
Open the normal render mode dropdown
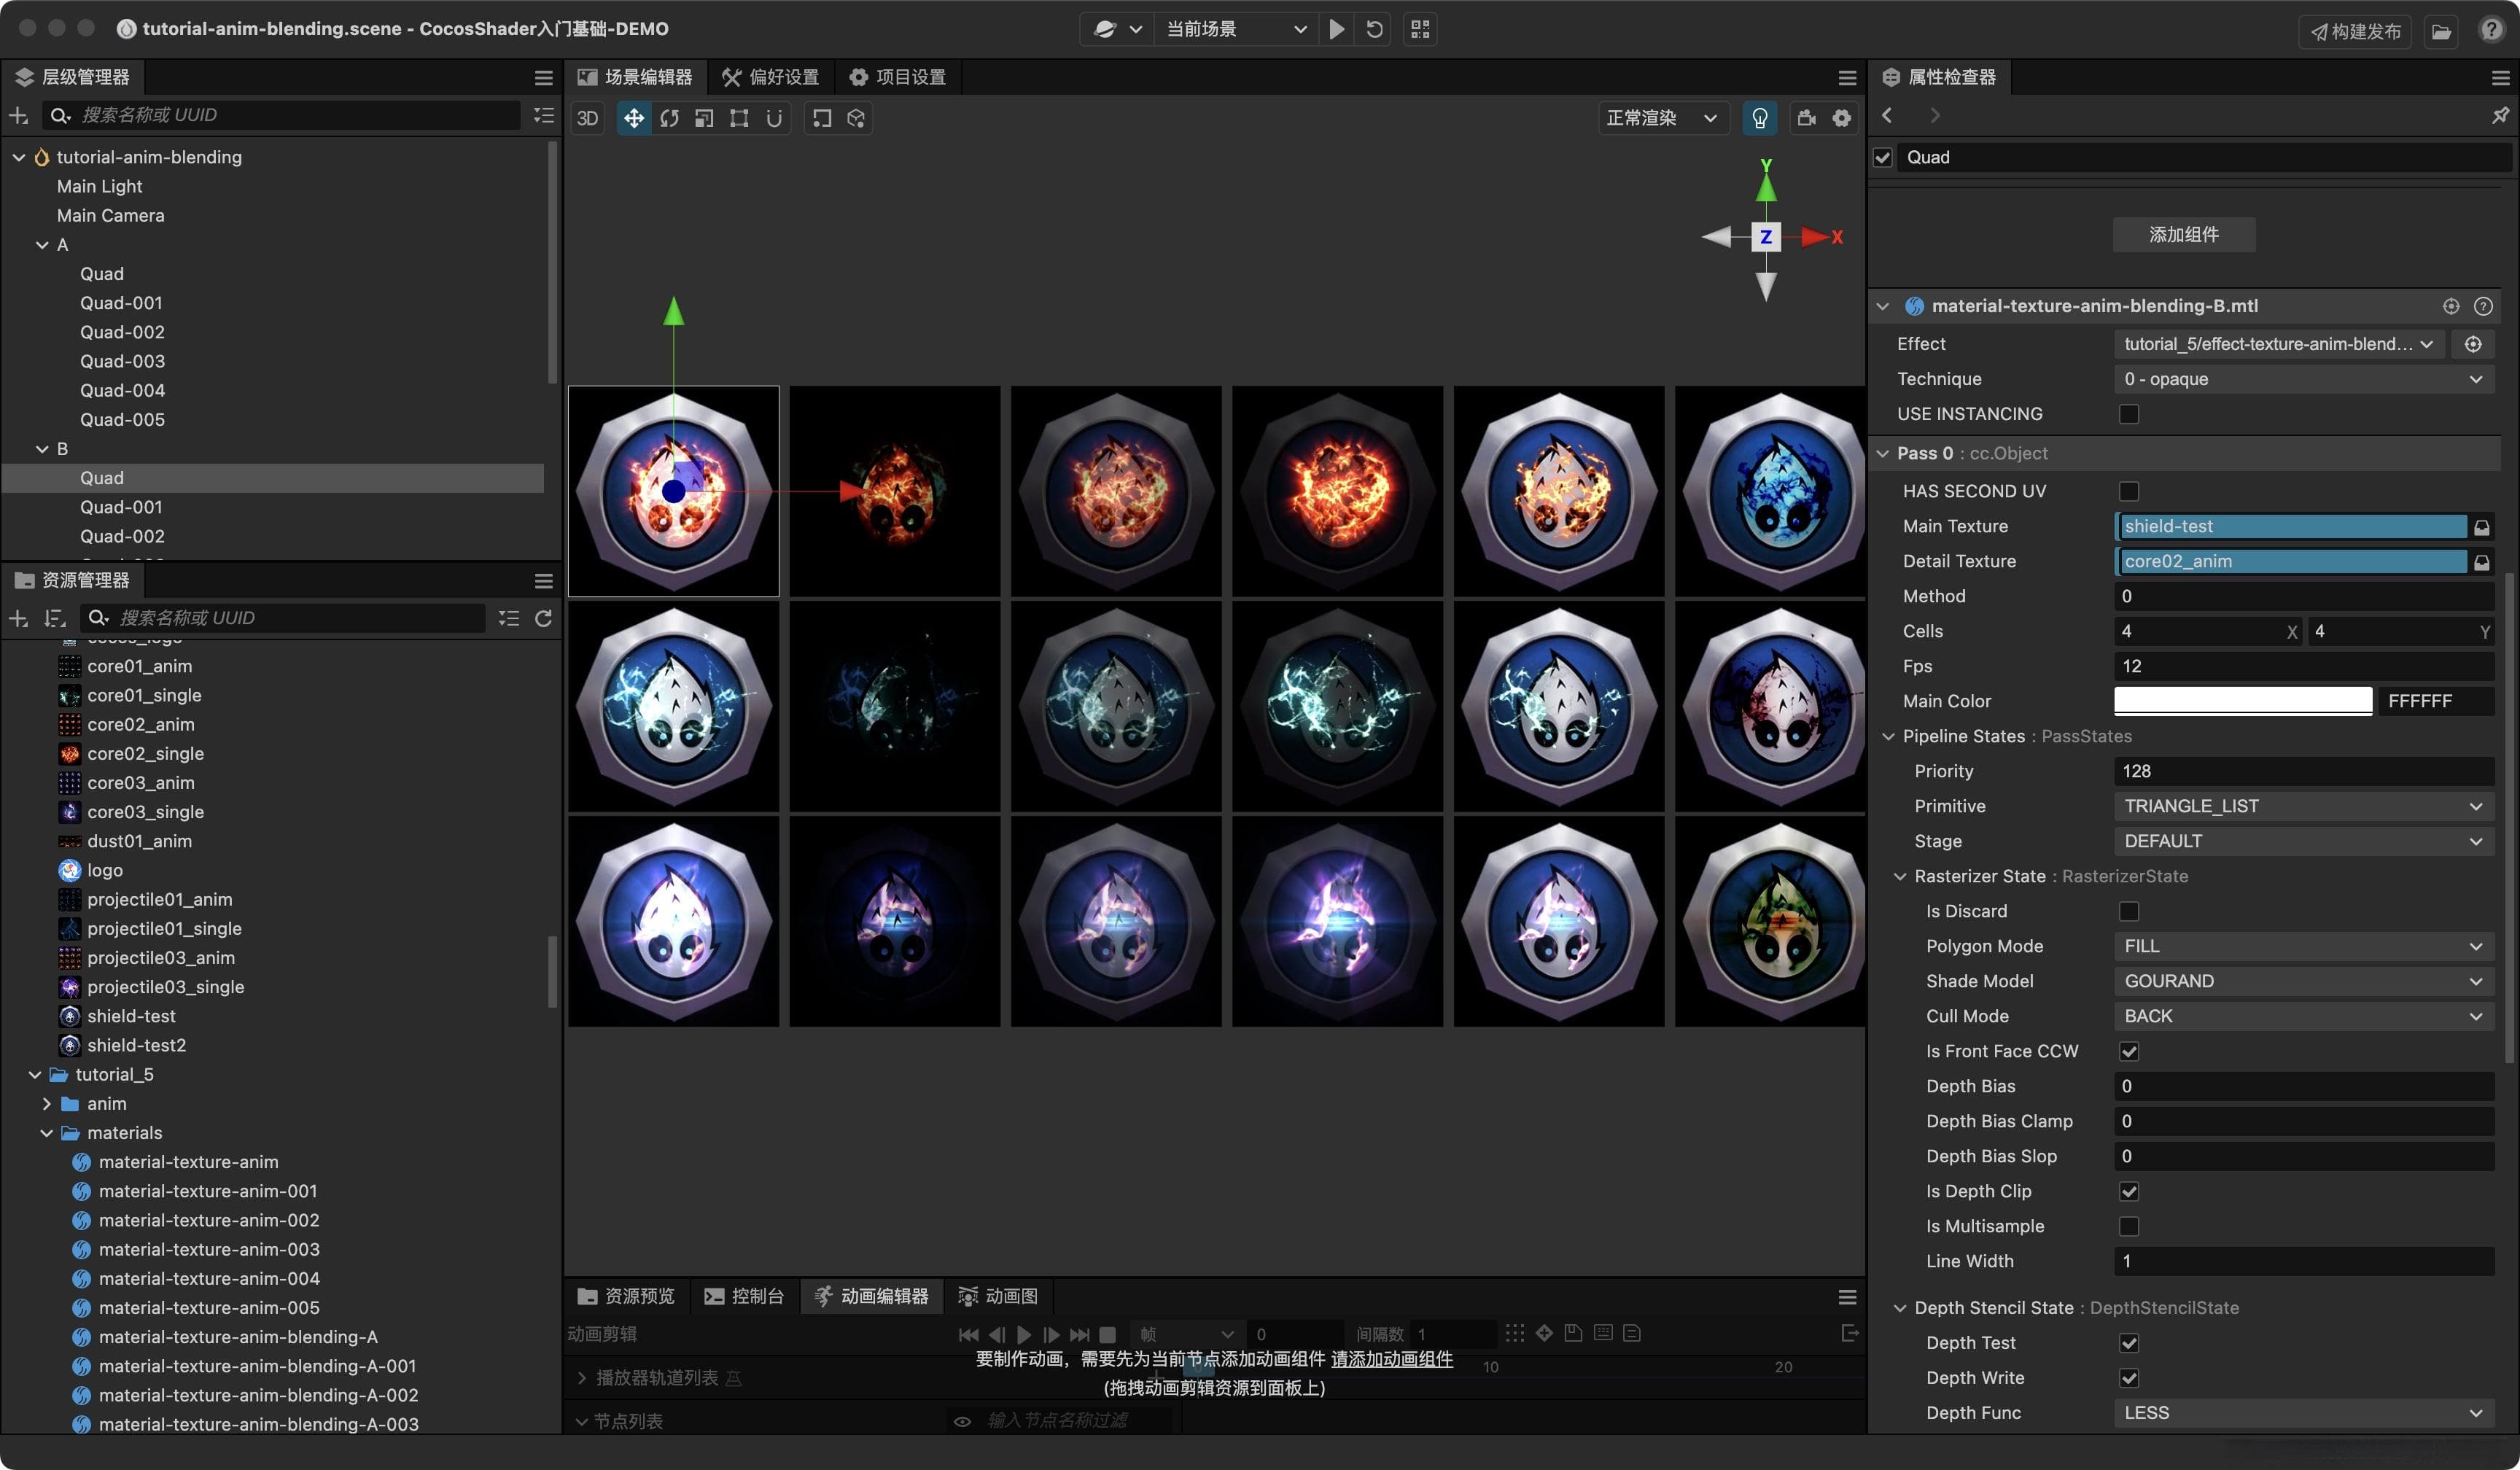(x=1663, y=118)
